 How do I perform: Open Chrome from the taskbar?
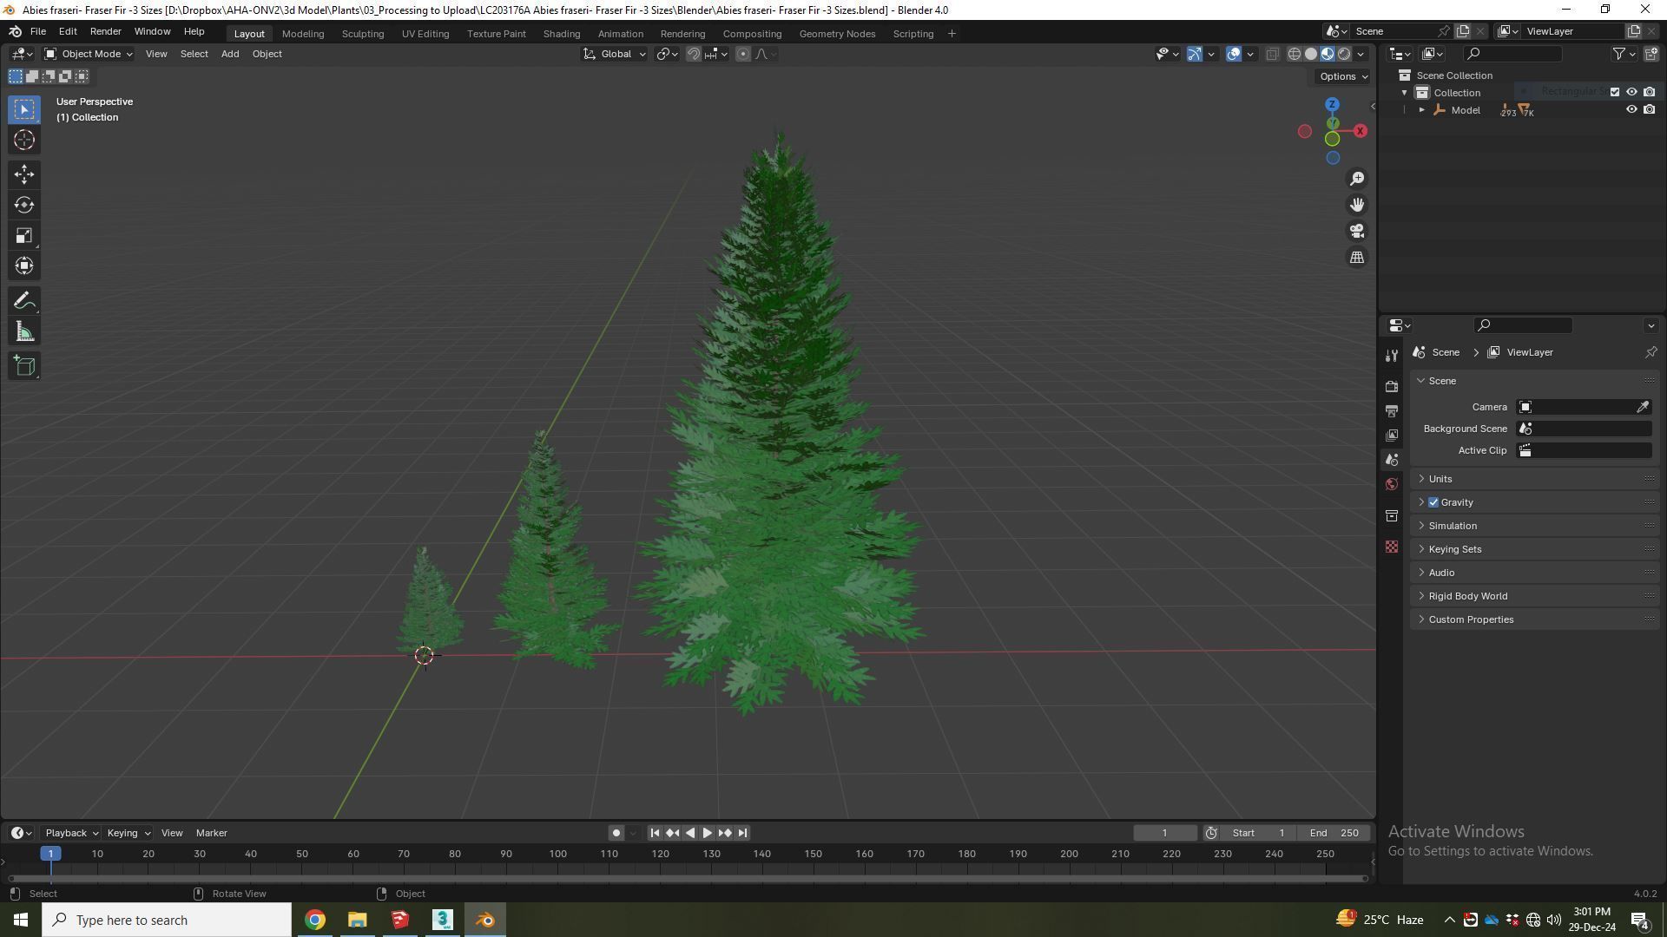coord(315,920)
